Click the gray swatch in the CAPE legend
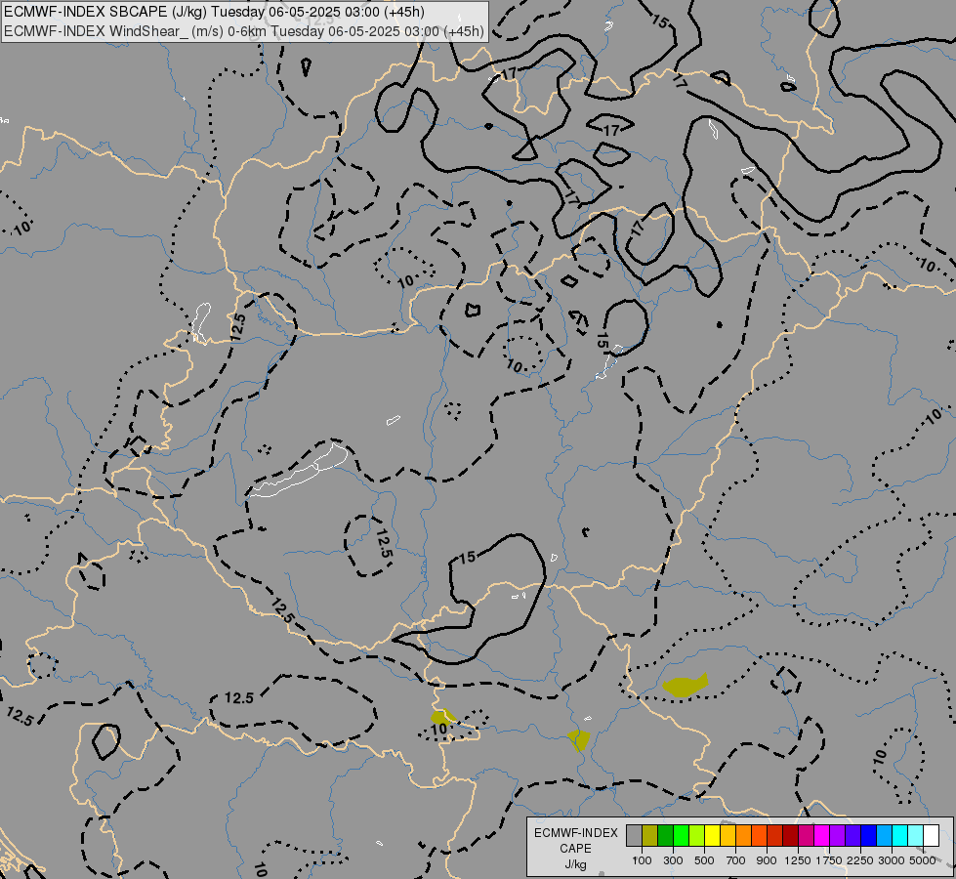The height and width of the screenshot is (879, 956). click(634, 835)
